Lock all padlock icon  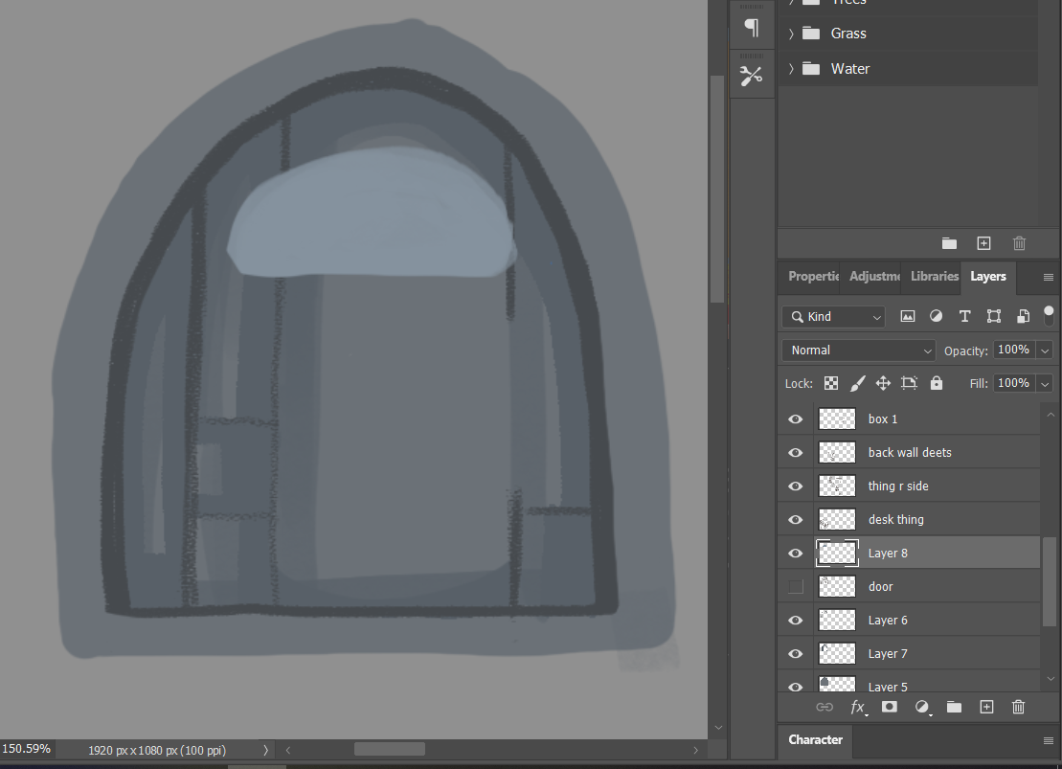(x=936, y=383)
